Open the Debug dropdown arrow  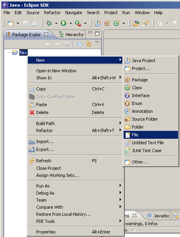pos(56,23)
